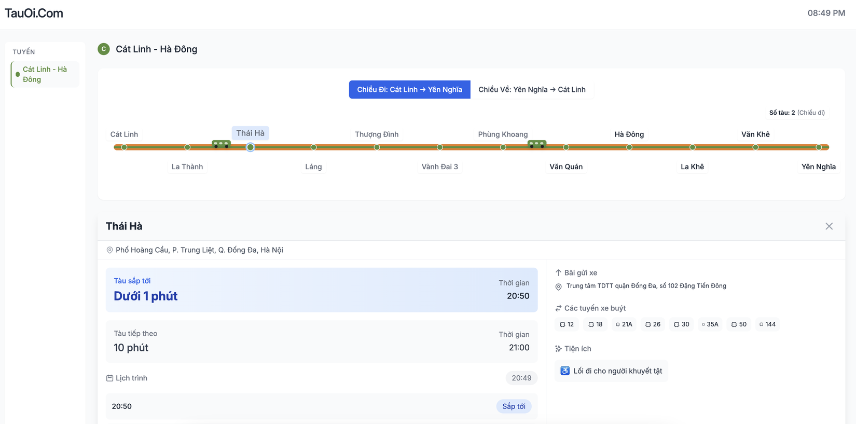Select Chiều Đi: Cát Linh → Yên Nghĩa tab

(409, 90)
